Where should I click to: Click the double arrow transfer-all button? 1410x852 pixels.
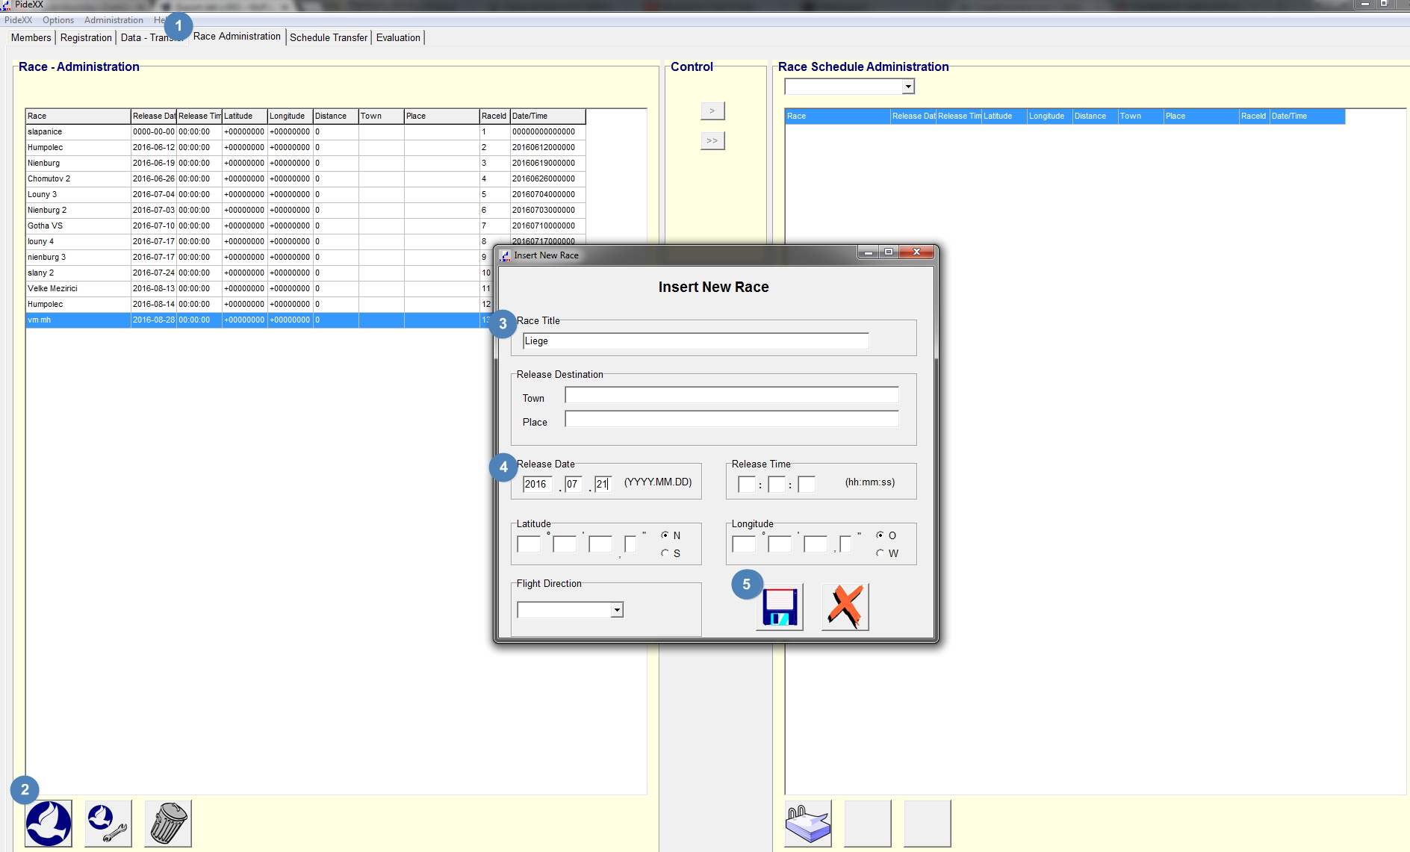(712, 140)
